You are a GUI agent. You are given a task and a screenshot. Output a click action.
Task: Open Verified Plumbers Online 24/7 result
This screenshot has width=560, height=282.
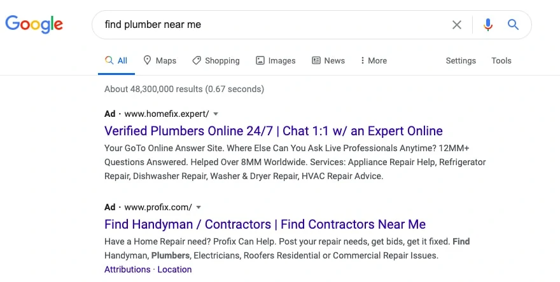click(273, 131)
